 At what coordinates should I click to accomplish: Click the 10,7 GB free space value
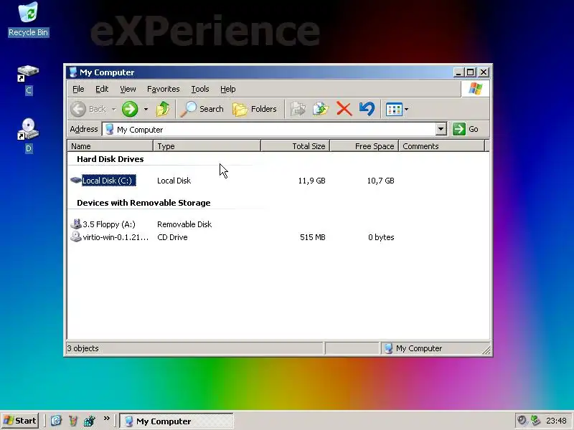point(380,181)
